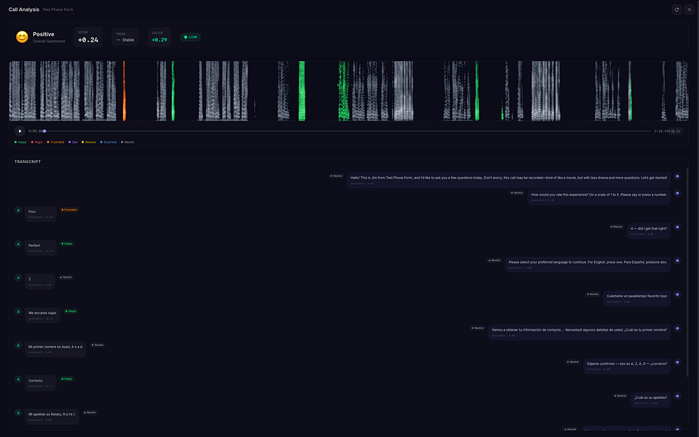Click the caller avatar next to "Perfect."

click(18, 244)
